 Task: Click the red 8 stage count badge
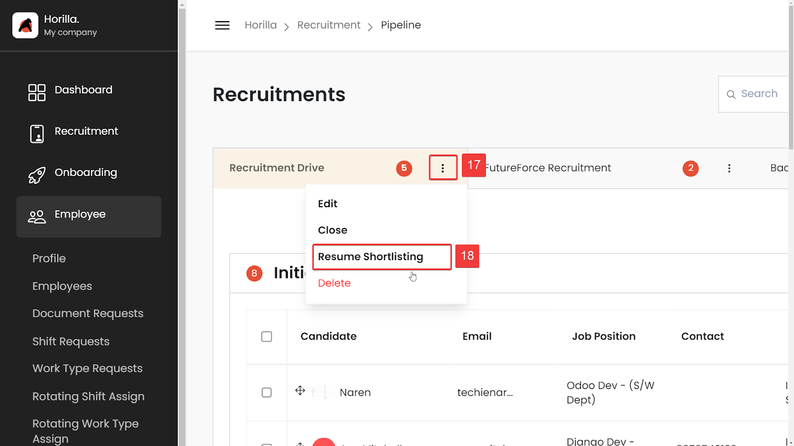pos(255,273)
